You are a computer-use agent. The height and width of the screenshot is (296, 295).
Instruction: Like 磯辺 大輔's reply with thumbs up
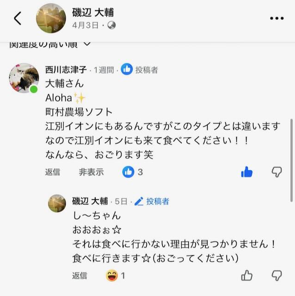point(247,276)
